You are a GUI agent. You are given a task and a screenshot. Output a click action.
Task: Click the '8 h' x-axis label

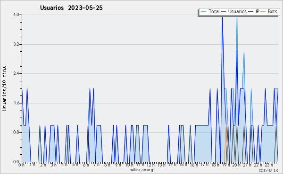(x=107, y=165)
